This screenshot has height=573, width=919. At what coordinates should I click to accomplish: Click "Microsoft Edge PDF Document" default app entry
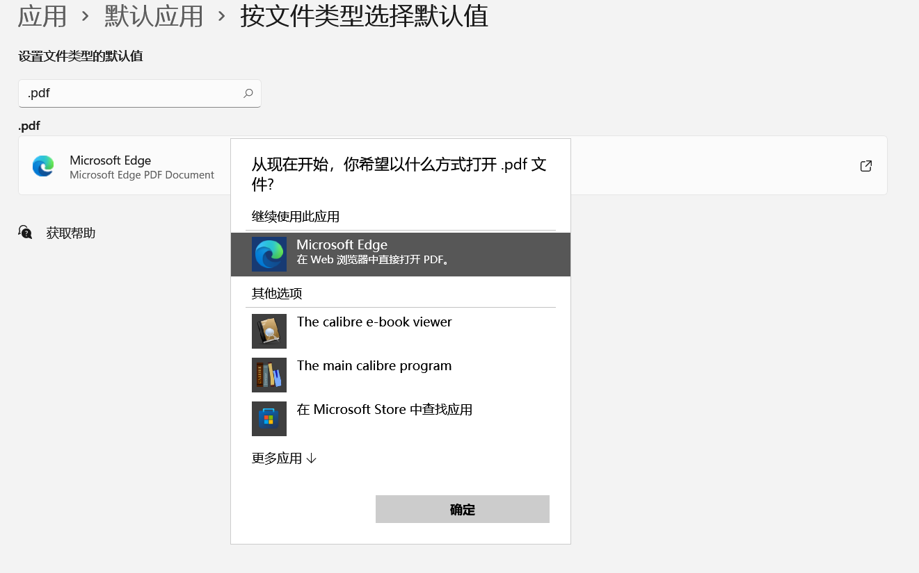142,175
